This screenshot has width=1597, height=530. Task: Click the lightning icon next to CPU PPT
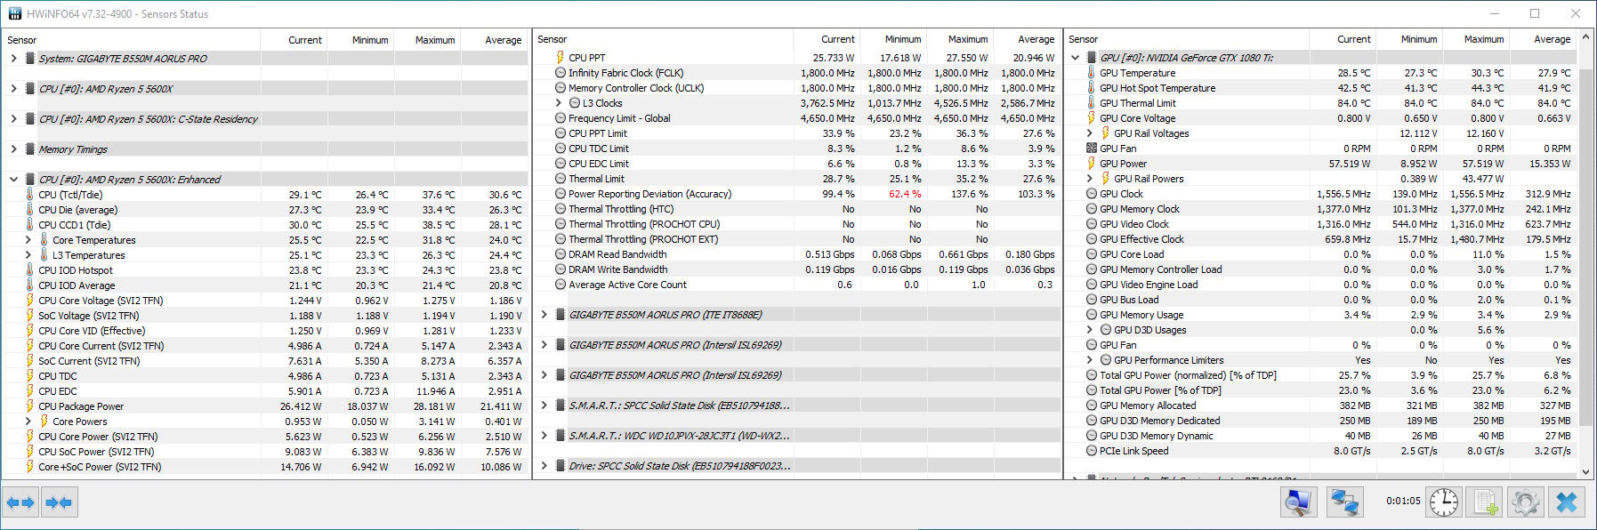(560, 58)
